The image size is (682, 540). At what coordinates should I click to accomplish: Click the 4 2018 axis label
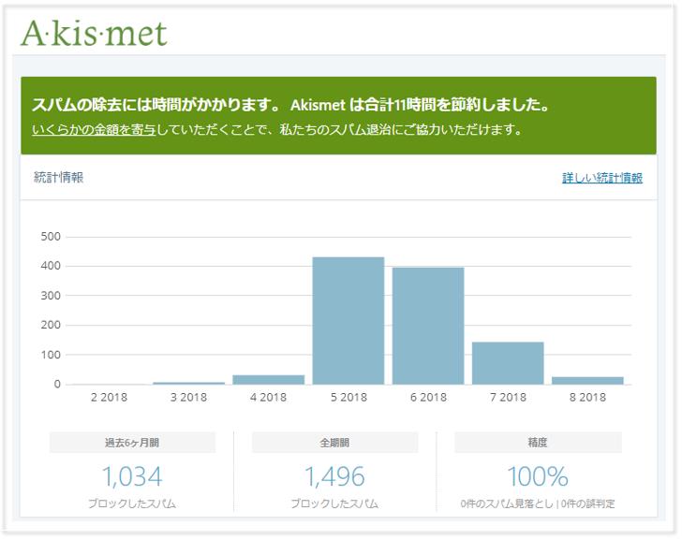coord(268,397)
